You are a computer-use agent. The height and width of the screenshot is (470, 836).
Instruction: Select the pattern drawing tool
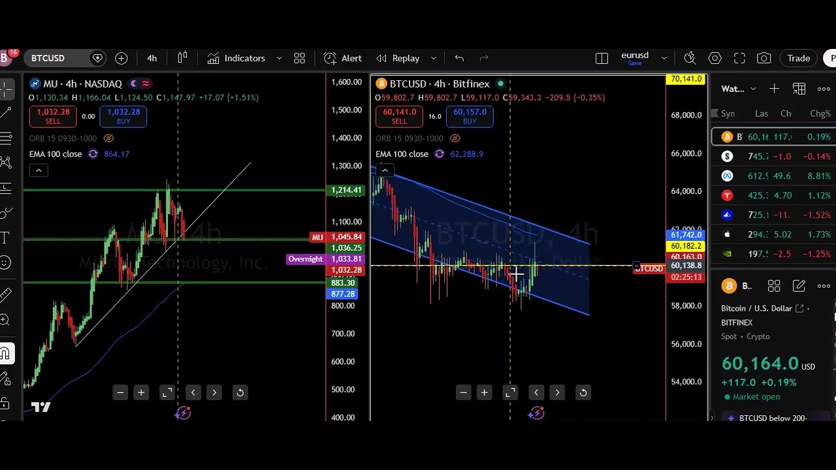5,163
